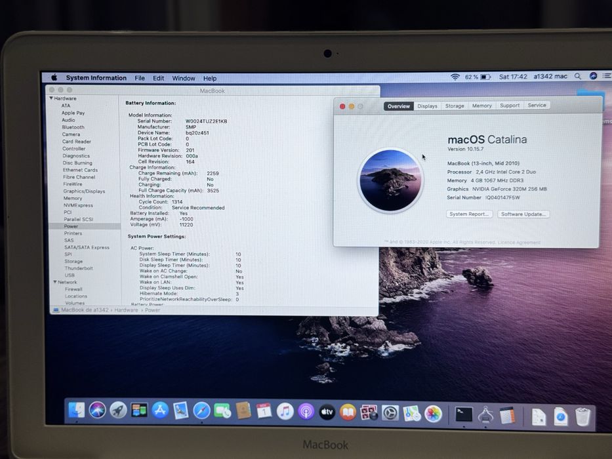This screenshot has height=459, width=612.
Task: Select Firewall under Network
Action: click(73, 289)
